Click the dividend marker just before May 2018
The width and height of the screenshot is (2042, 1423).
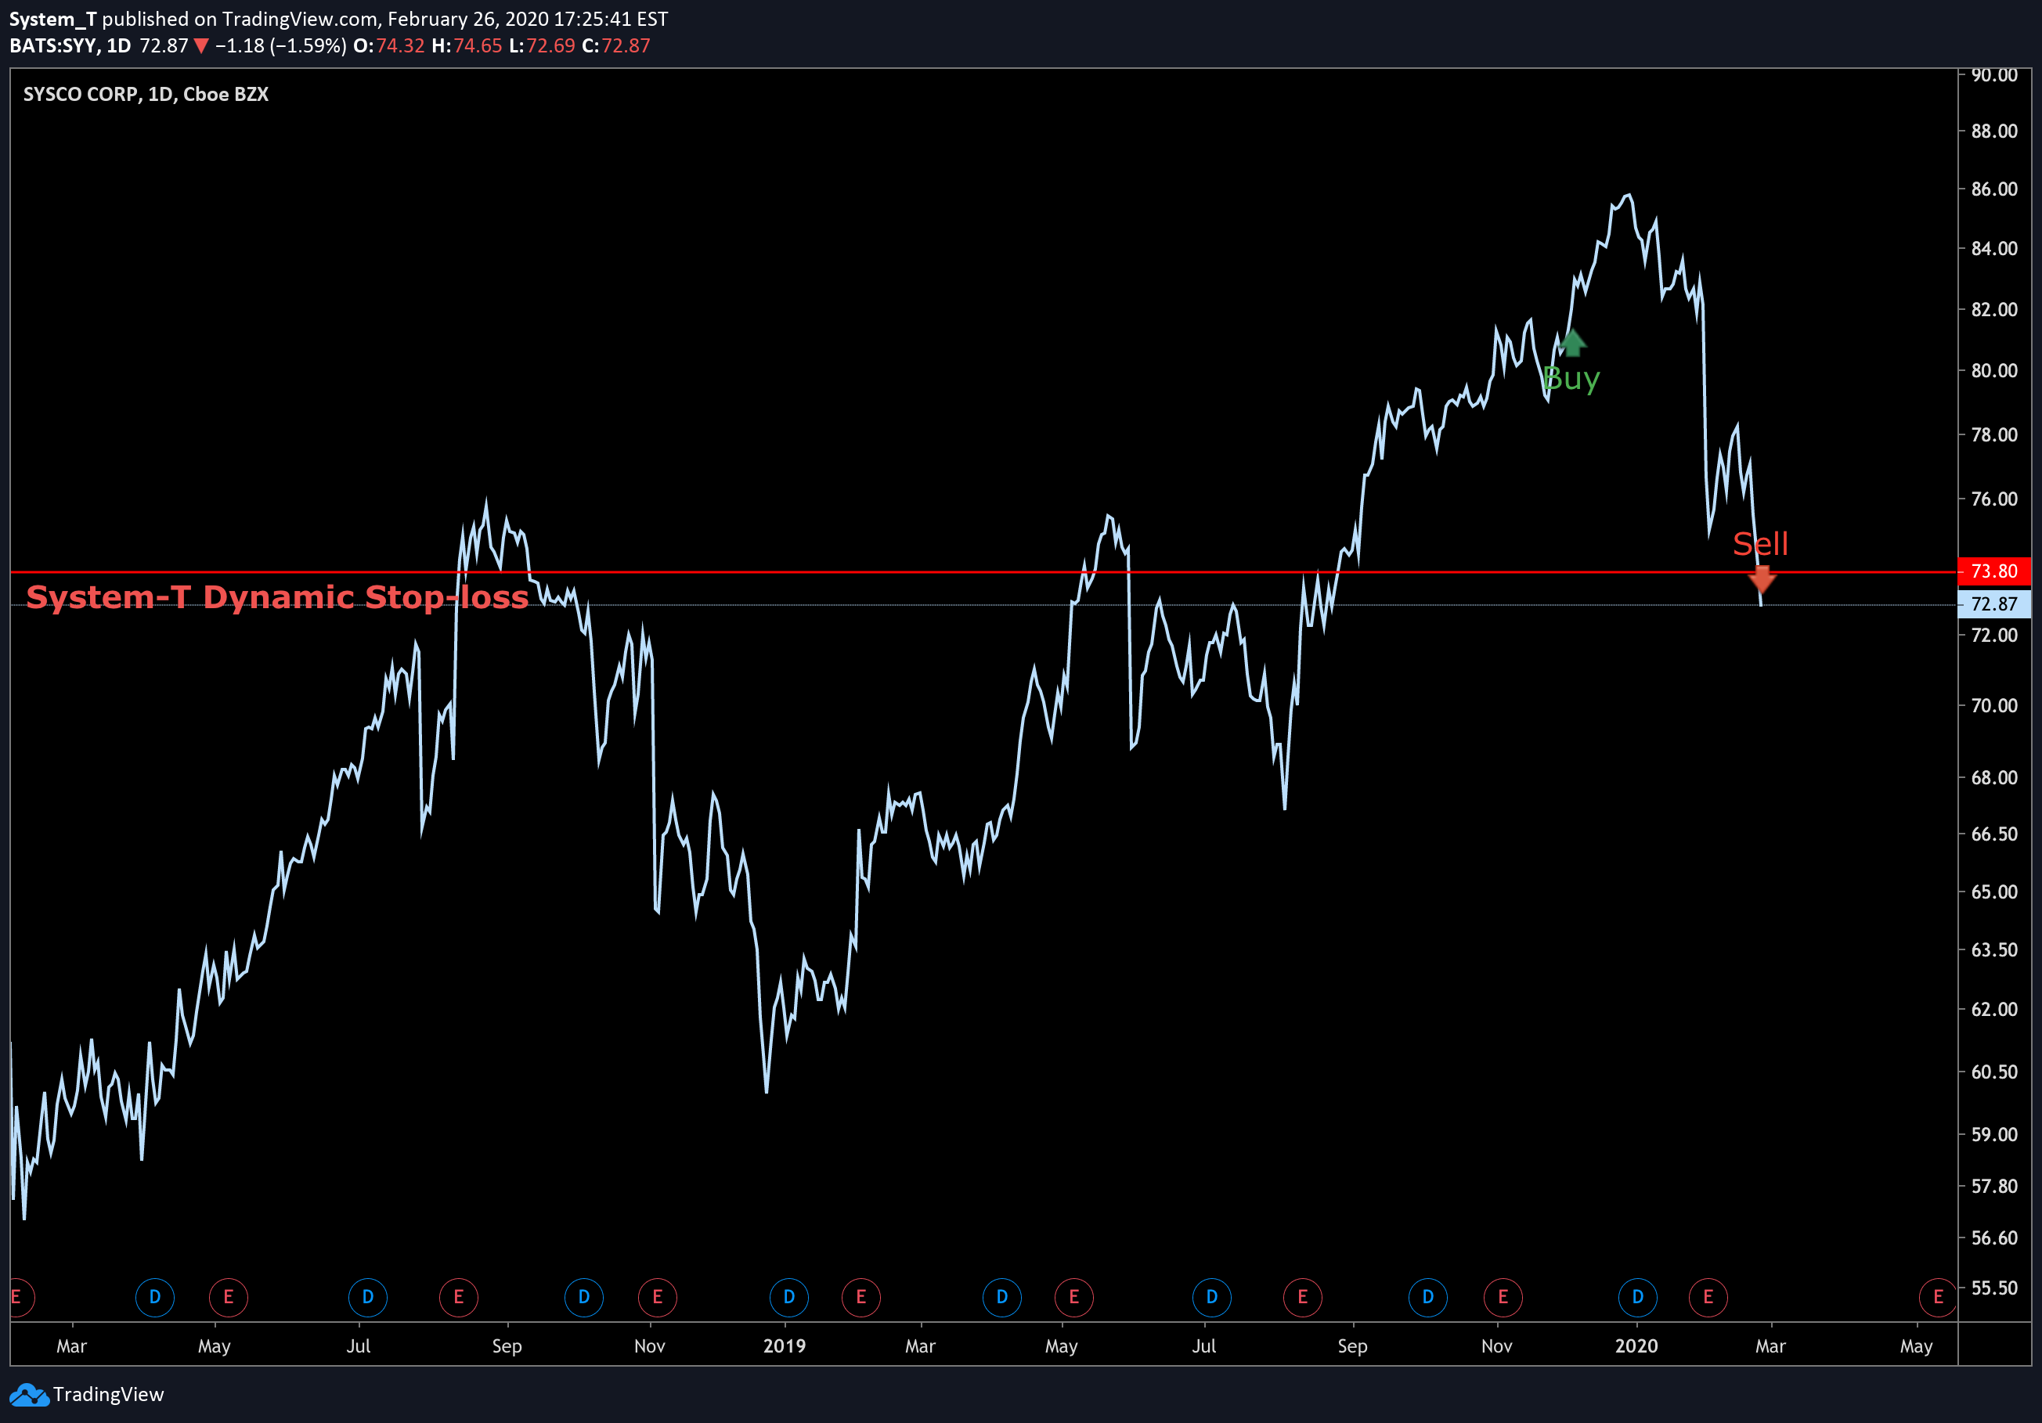point(155,1297)
